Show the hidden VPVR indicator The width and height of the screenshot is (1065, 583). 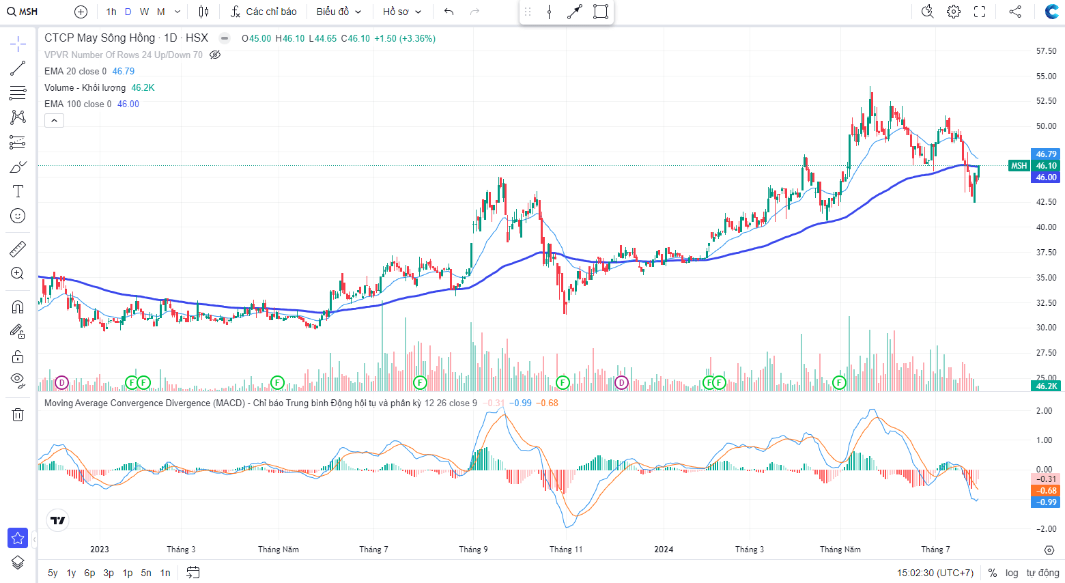coord(215,55)
